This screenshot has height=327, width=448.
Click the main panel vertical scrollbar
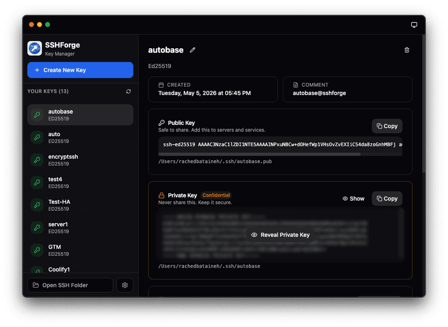[424, 103]
